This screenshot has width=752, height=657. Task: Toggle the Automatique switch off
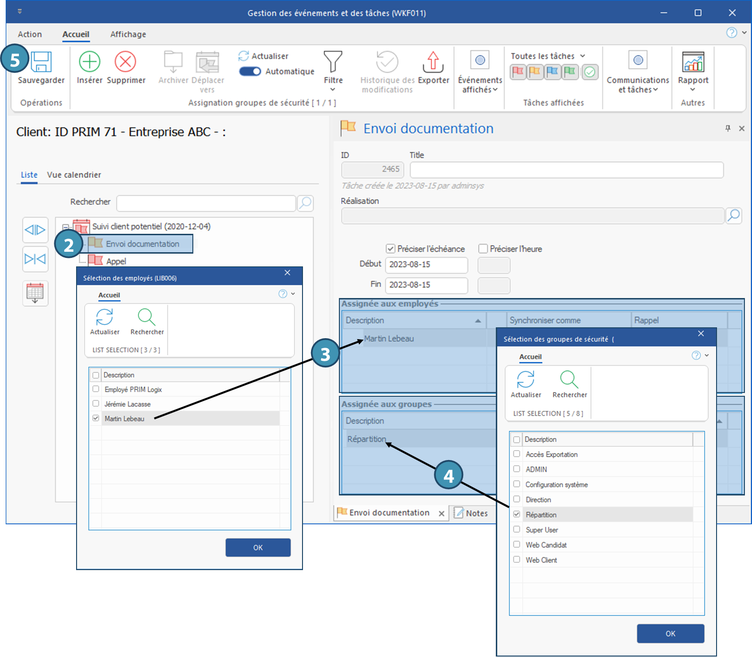click(x=250, y=71)
